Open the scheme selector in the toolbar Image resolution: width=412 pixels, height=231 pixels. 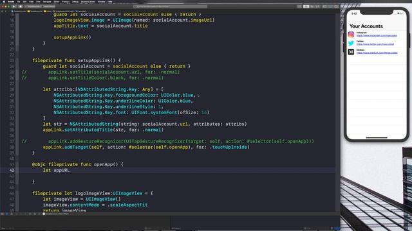(x=33, y=6)
